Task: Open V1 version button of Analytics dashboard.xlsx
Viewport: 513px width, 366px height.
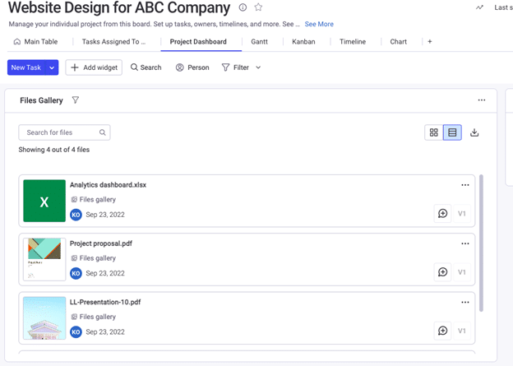Action: (462, 214)
